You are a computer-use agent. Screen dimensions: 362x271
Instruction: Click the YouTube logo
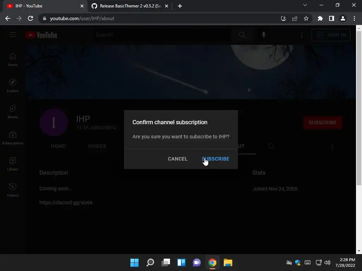point(41,35)
